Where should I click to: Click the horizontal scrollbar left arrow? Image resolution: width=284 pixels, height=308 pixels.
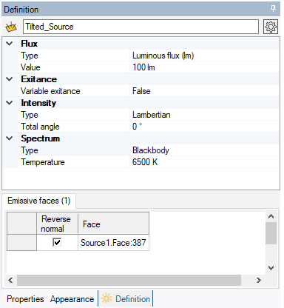pyautogui.click(x=10, y=281)
